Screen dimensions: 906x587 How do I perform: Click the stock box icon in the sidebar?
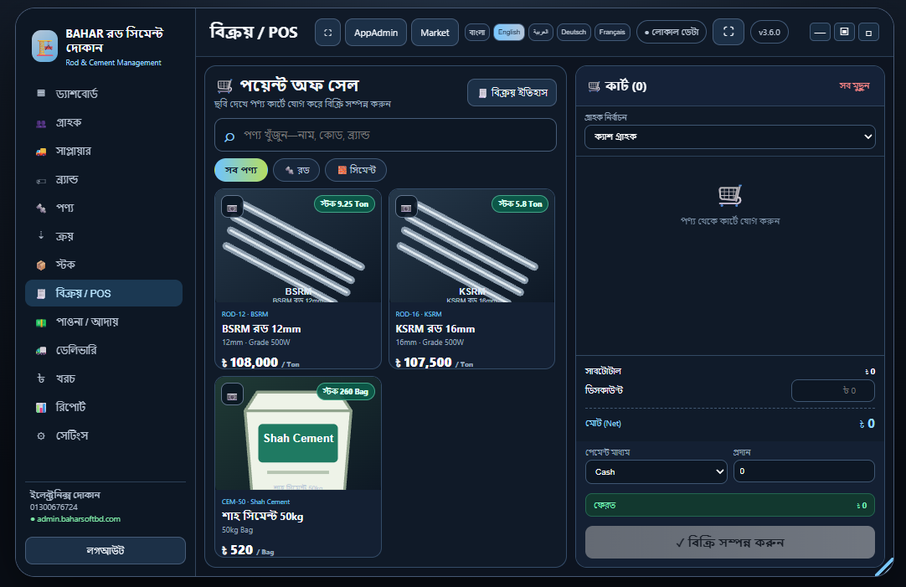[x=41, y=265]
